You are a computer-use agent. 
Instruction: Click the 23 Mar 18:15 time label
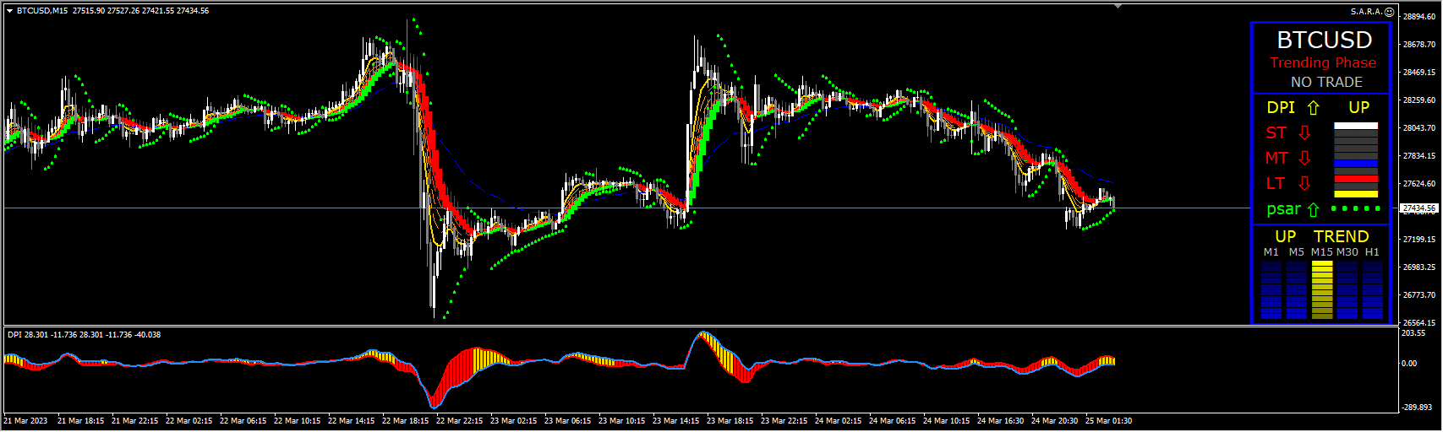pos(730,421)
